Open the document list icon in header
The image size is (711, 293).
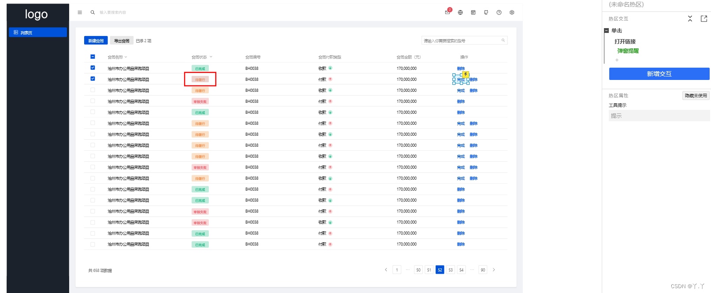pyautogui.click(x=473, y=12)
